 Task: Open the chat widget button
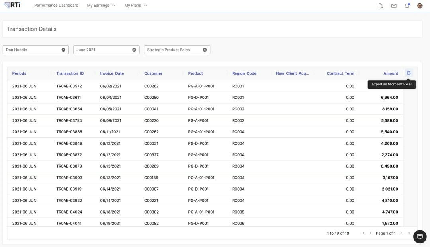tap(420, 237)
